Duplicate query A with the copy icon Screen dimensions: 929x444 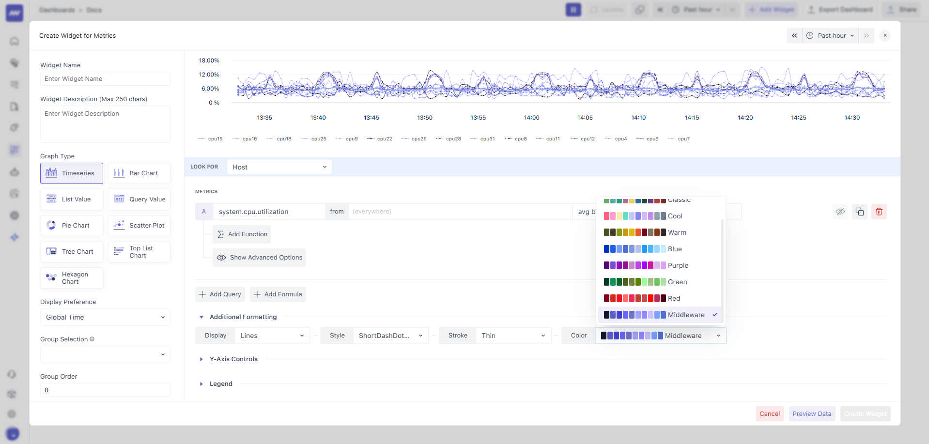(860, 212)
